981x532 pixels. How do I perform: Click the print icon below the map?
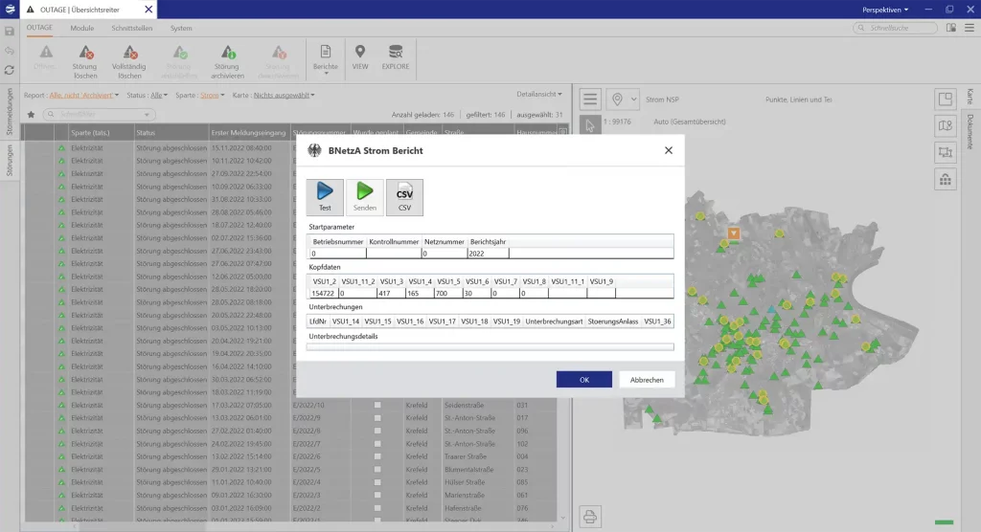click(590, 516)
